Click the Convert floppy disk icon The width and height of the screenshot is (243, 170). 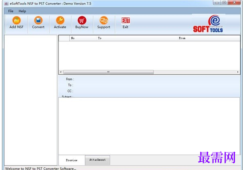click(x=38, y=20)
